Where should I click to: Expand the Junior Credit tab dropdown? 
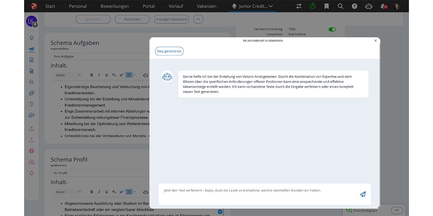[x=271, y=6]
